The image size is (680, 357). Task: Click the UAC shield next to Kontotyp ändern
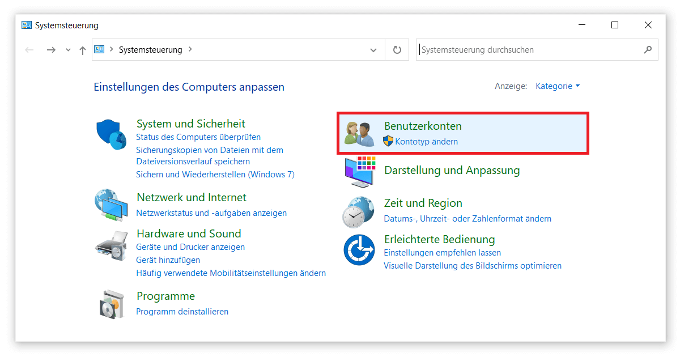(388, 142)
